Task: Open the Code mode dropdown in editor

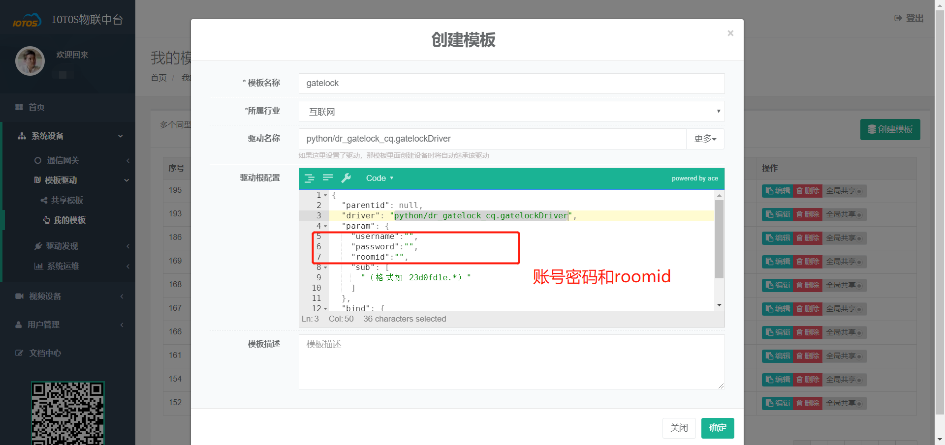Action: (x=379, y=178)
